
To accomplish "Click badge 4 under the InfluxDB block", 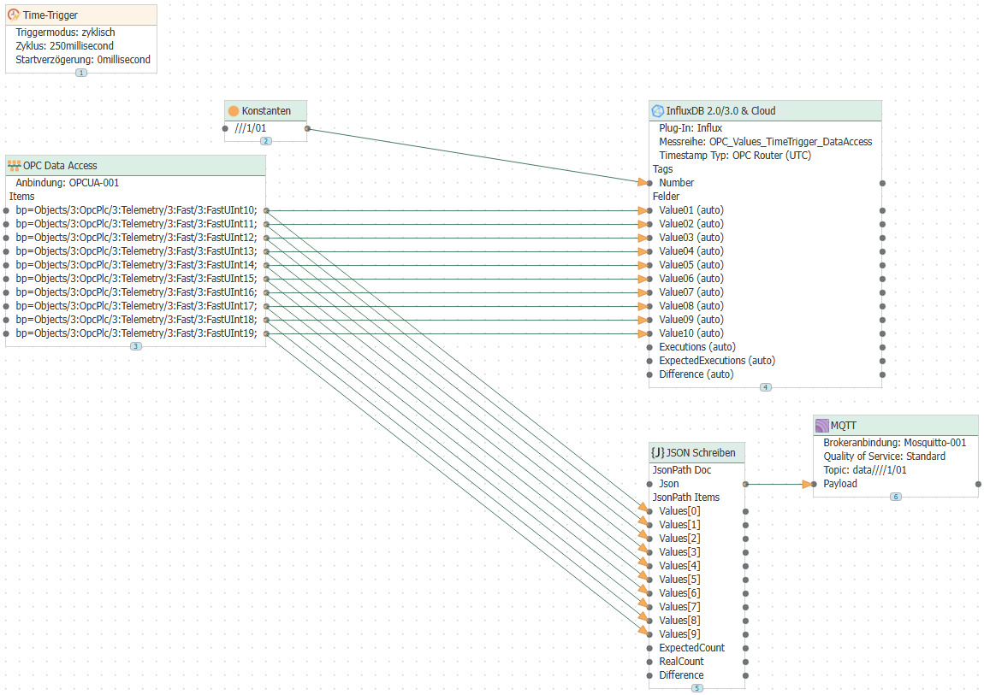I will click(765, 387).
